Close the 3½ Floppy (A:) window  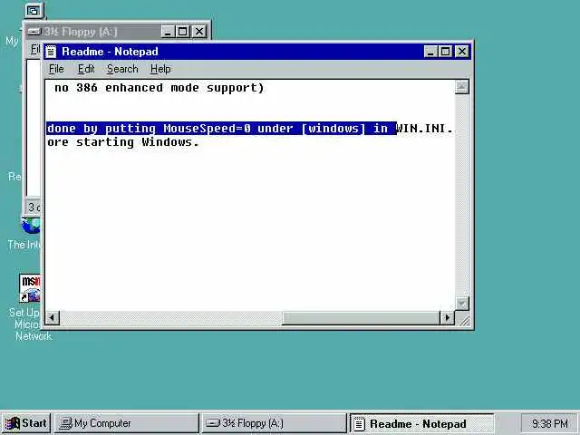coord(199,32)
